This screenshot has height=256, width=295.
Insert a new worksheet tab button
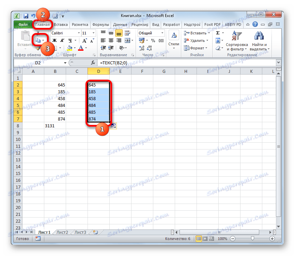click(x=95, y=233)
